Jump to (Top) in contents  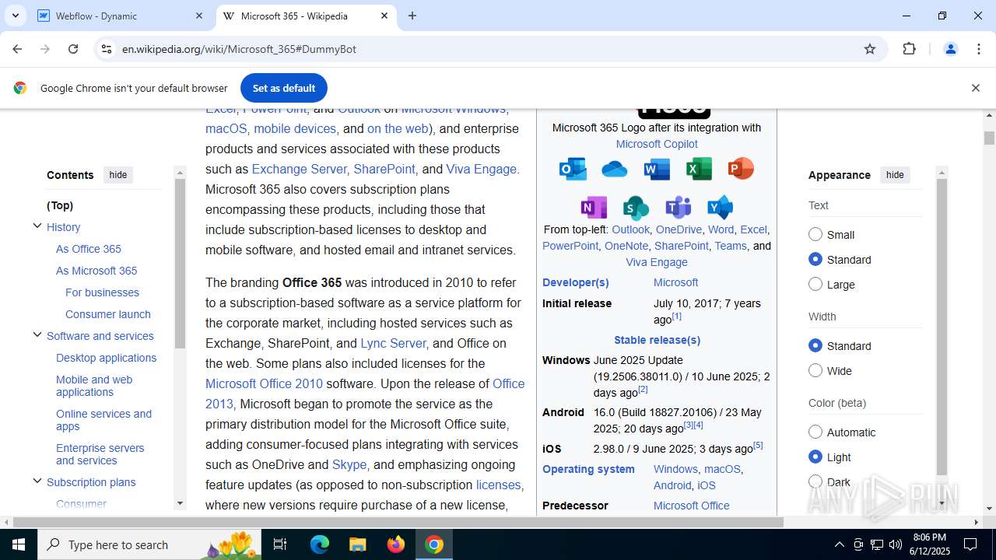pos(60,205)
